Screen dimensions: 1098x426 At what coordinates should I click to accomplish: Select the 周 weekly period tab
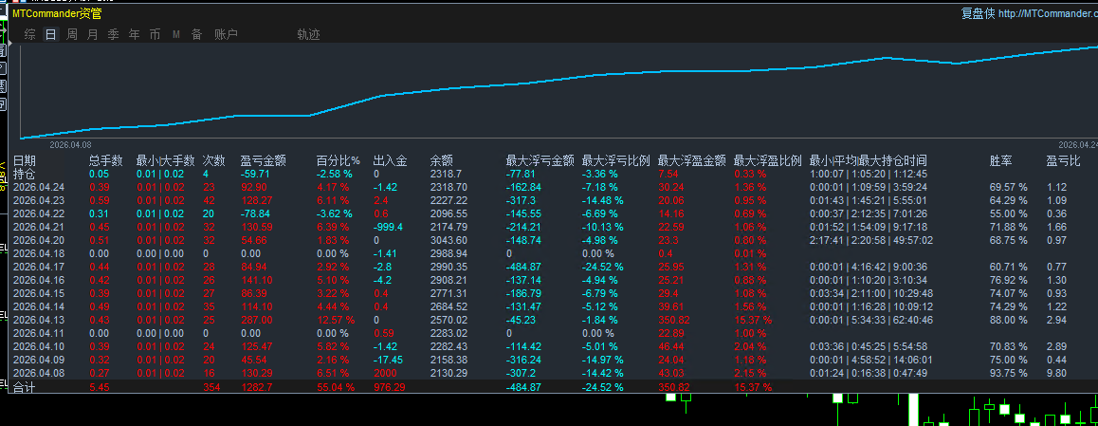pyautogui.click(x=72, y=35)
